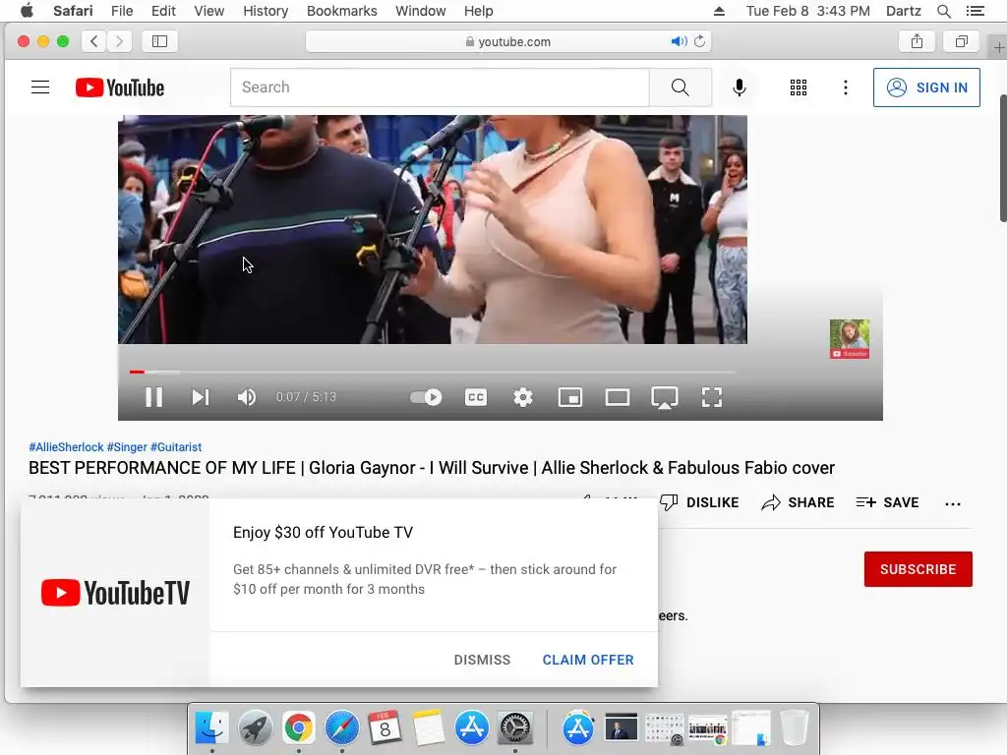This screenshot has height=755, width=1007.
Task: Click Sign In button
Action: [926, 87]
